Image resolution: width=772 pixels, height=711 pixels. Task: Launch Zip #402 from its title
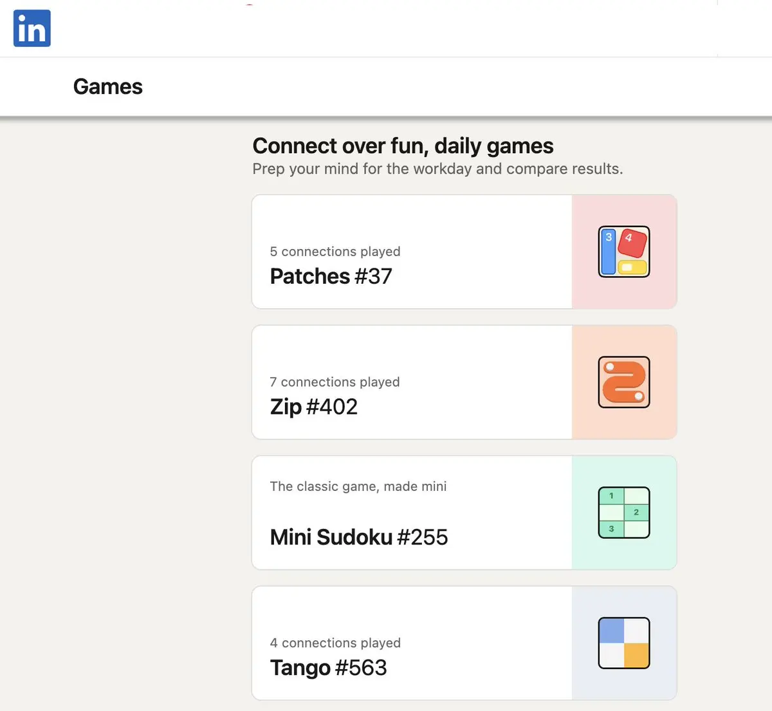tap(313, 407)
